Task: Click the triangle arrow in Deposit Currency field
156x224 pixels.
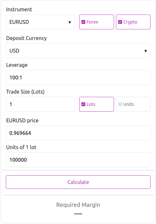Action: [146, 51]
